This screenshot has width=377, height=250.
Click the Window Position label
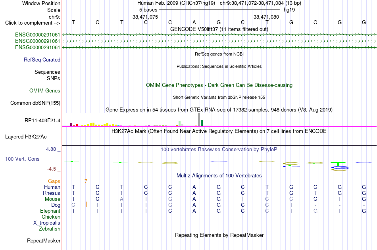pyautogui.click(x=41, y=3)
